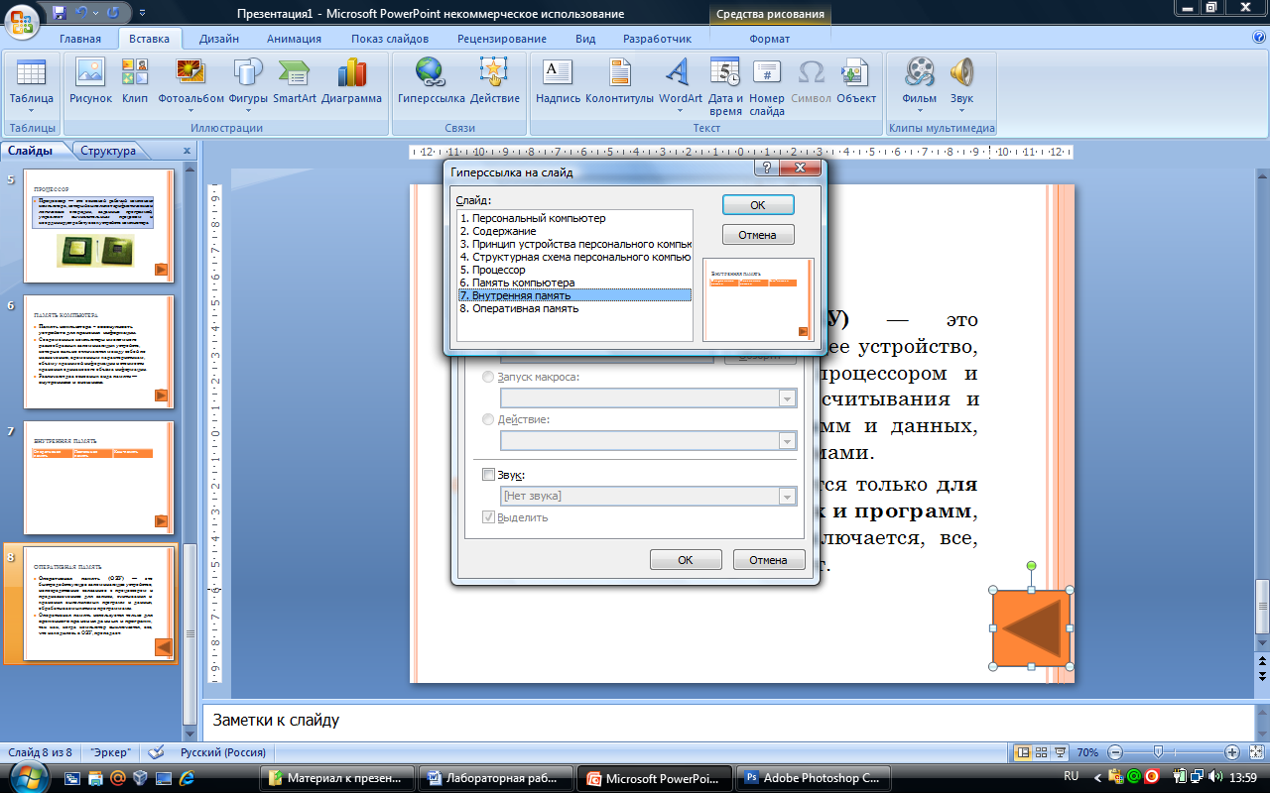Viewport: 1270px width, 793px height.
Task: Open help in Гиперссылка на слайд dialog
Action: pos(766,169)
